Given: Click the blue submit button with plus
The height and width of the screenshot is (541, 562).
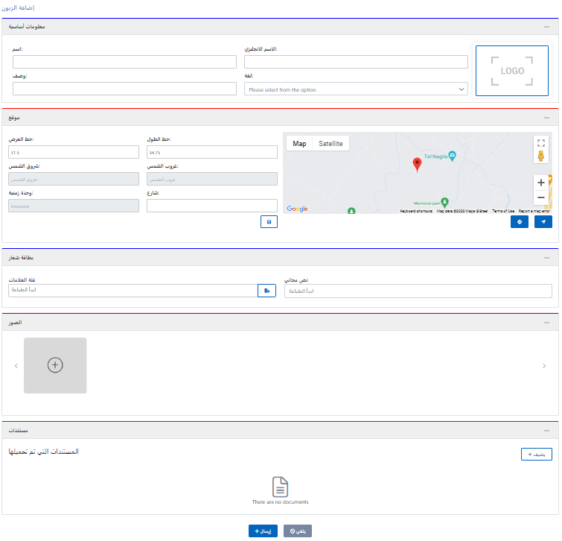Looking at the screenshot, I should coord(263,531).
